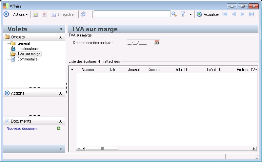This screenshot has width=262, height=162.
Task: Click the blue circle icon beside the toolbar Actions
Action: tap(6, 14)
